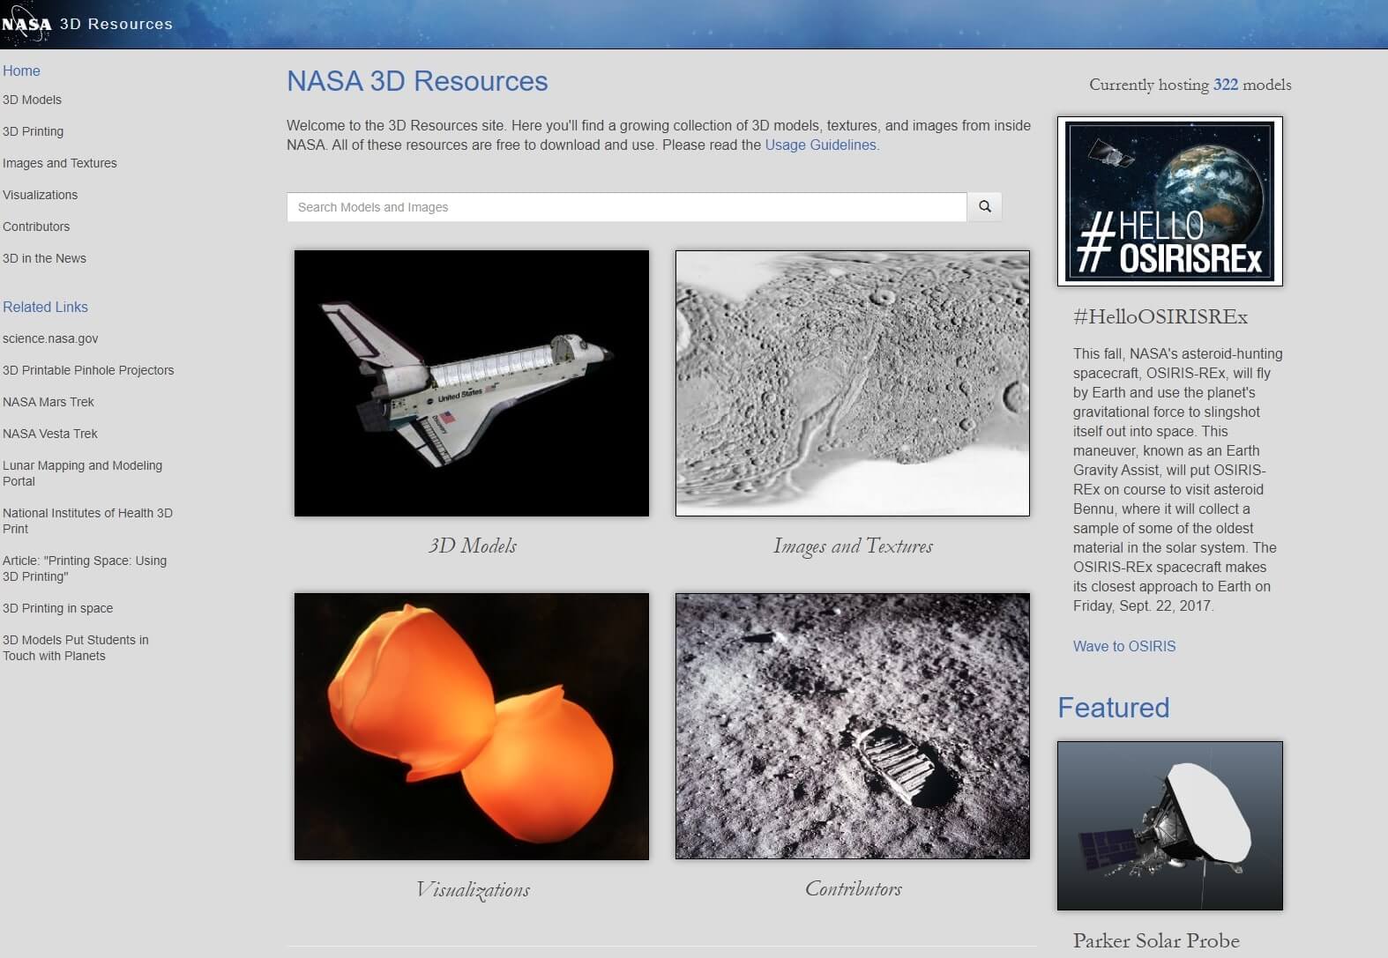Click the space shuttle 3D Models thumbnail
Screen dimensions: 1388x958
pyautogui.click(x=472, y=383)
